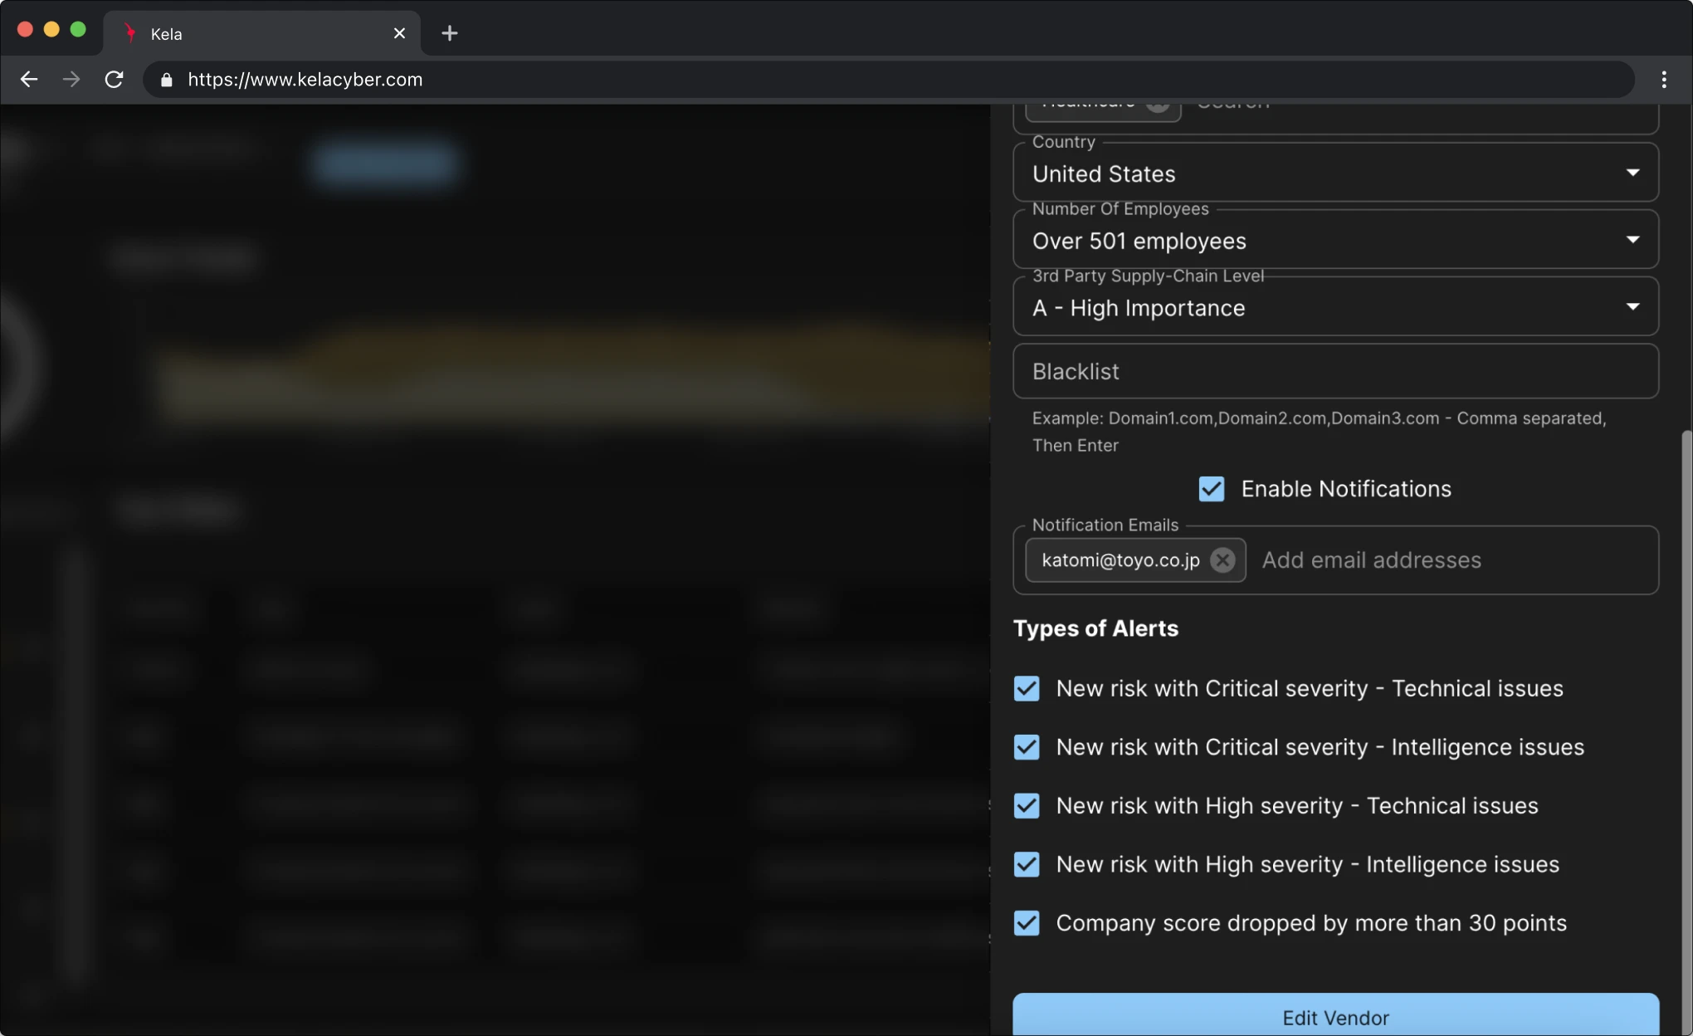Click the padlock site security icon
The width and height of the screenshot is (1693, 1036).
pos(166,80)
